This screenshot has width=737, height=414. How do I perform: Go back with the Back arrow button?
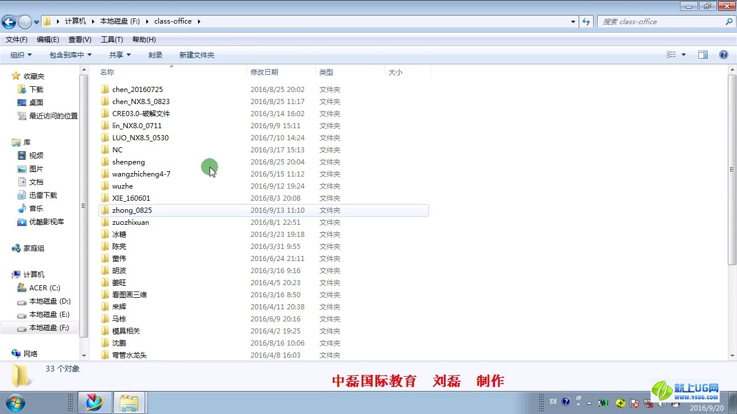click(9, 22)
